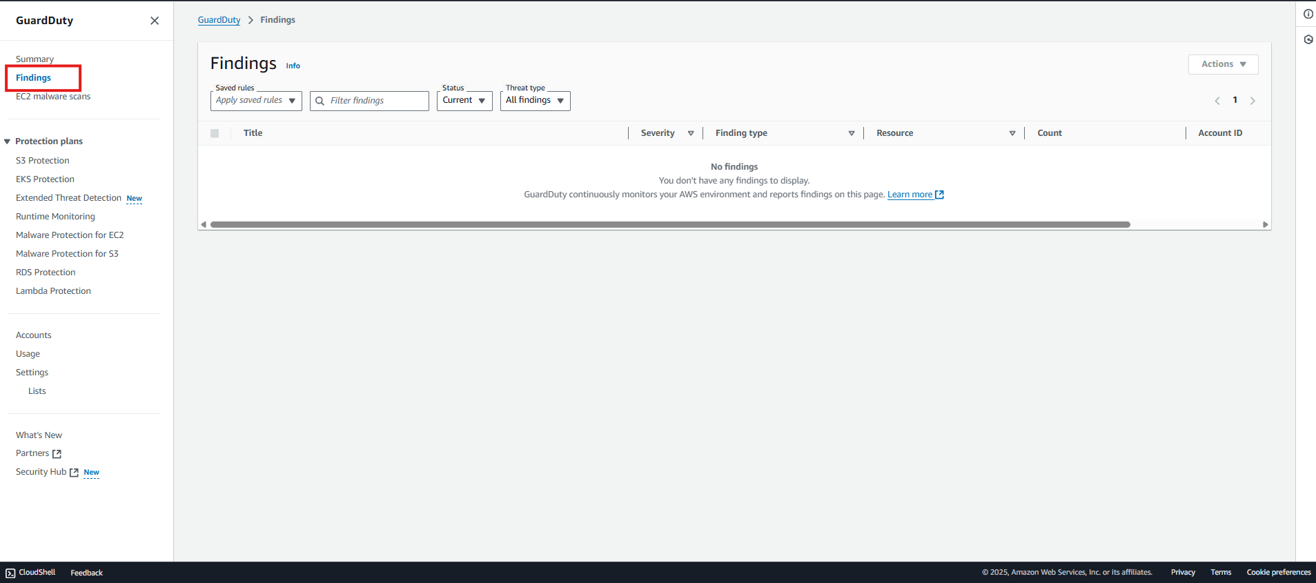Click the Learn more link
The image size is (1316, 583).
pyautogui.click(x=910, y=195)
